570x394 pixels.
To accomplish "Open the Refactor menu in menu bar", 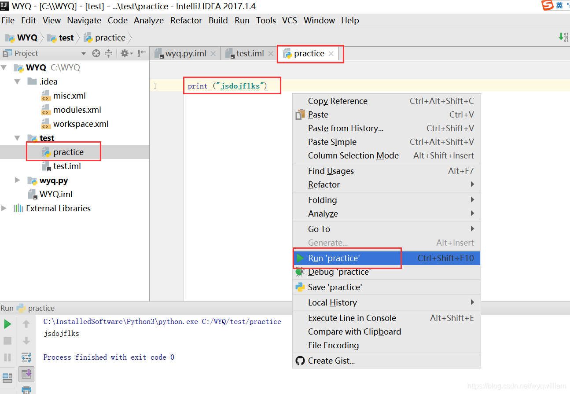I will [186, 21].
